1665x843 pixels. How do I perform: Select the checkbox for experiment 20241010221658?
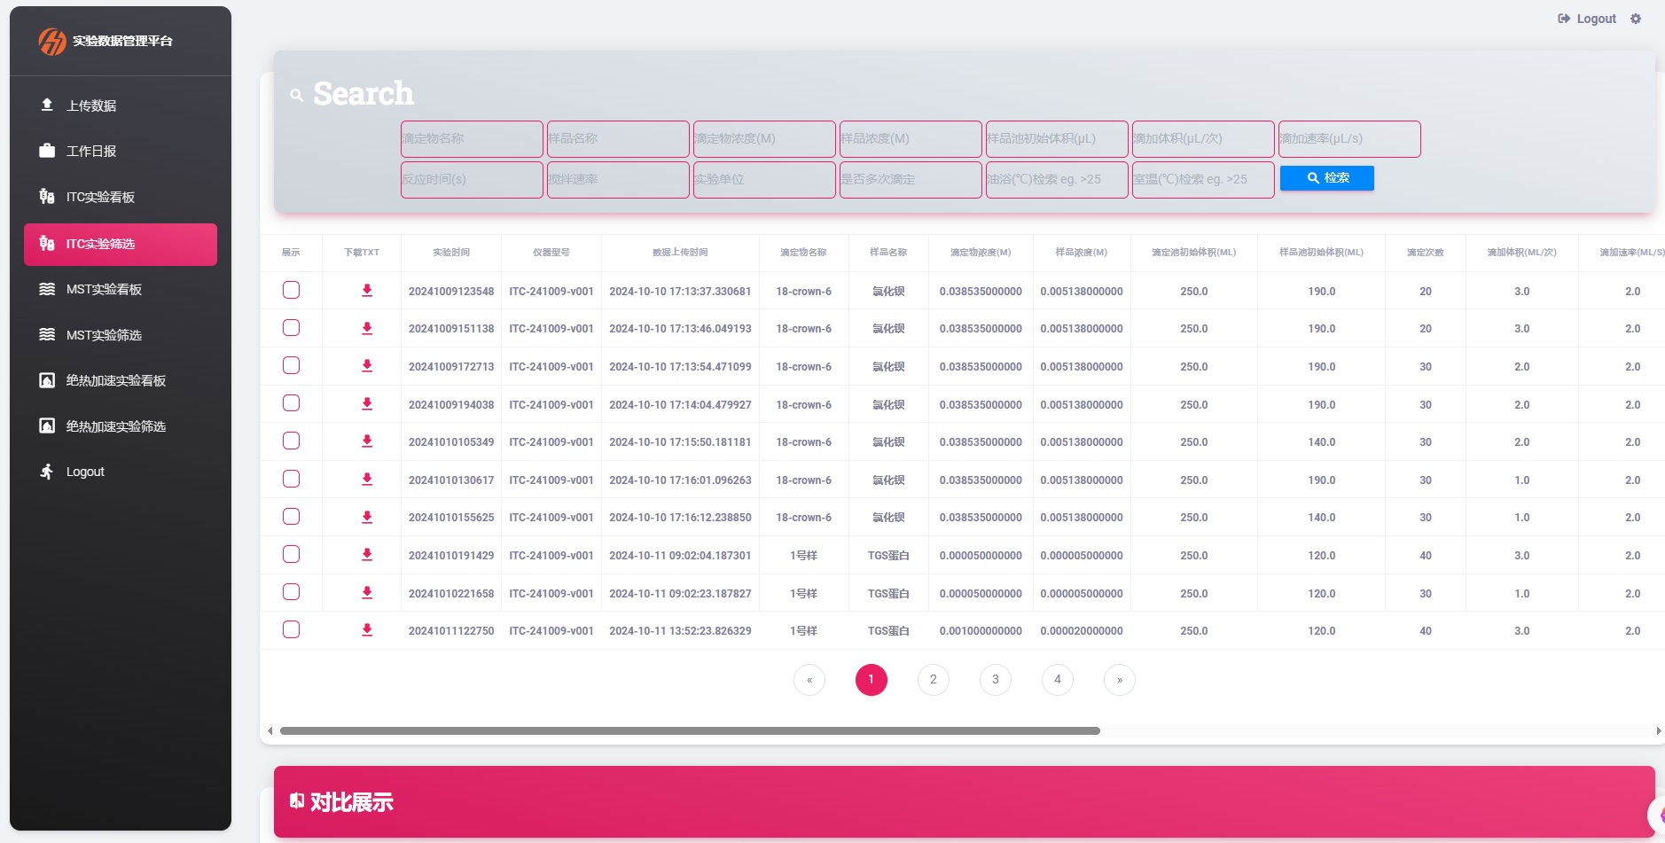tap(291, 592)
